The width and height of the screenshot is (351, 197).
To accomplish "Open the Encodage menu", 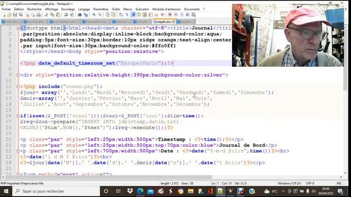I will click(68, 9).
